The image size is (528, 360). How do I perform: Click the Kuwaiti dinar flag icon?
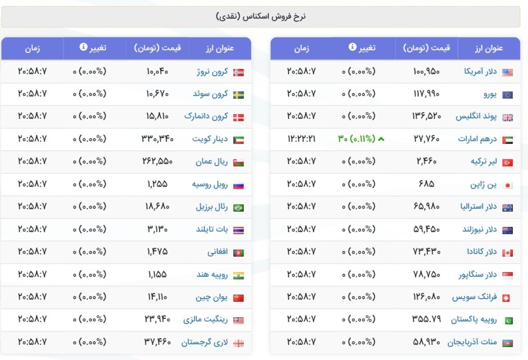(x=238, y=139)
